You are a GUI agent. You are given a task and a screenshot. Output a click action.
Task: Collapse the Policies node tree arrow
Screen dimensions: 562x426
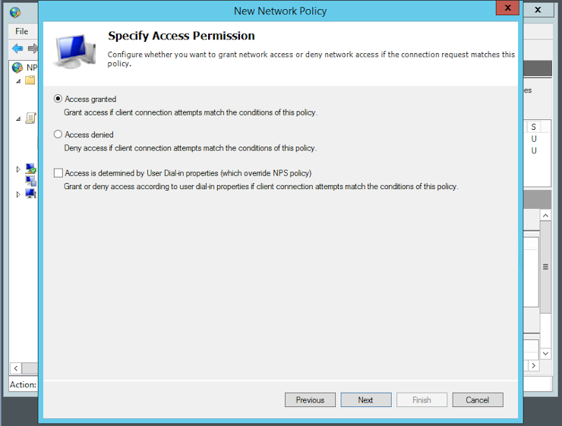coord(18,119)
